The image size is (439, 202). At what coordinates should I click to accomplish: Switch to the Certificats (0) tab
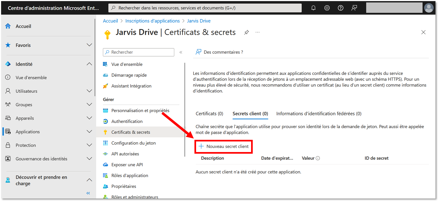pos(209,114)
